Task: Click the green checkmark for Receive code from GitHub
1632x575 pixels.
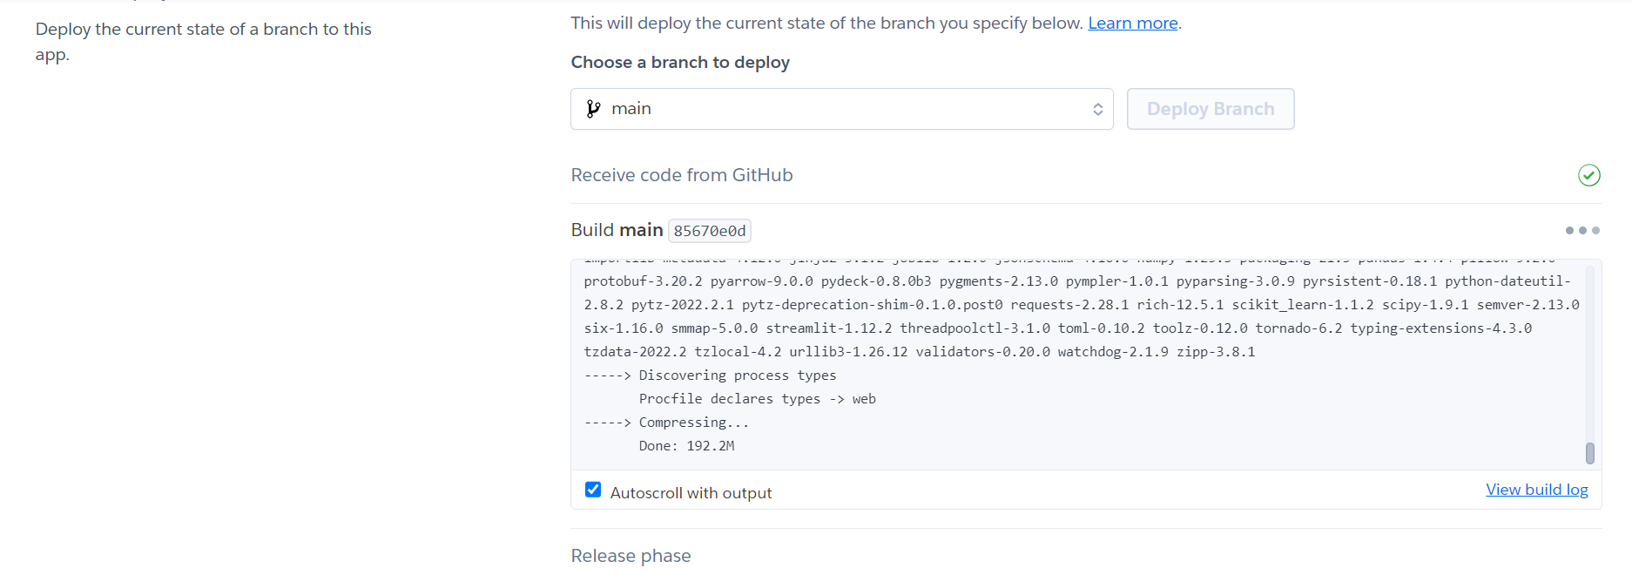Action: [1588, 175]
